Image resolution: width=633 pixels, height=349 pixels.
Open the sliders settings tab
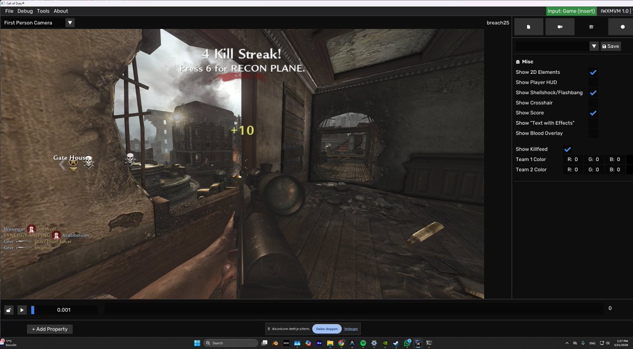coord(591,26)
